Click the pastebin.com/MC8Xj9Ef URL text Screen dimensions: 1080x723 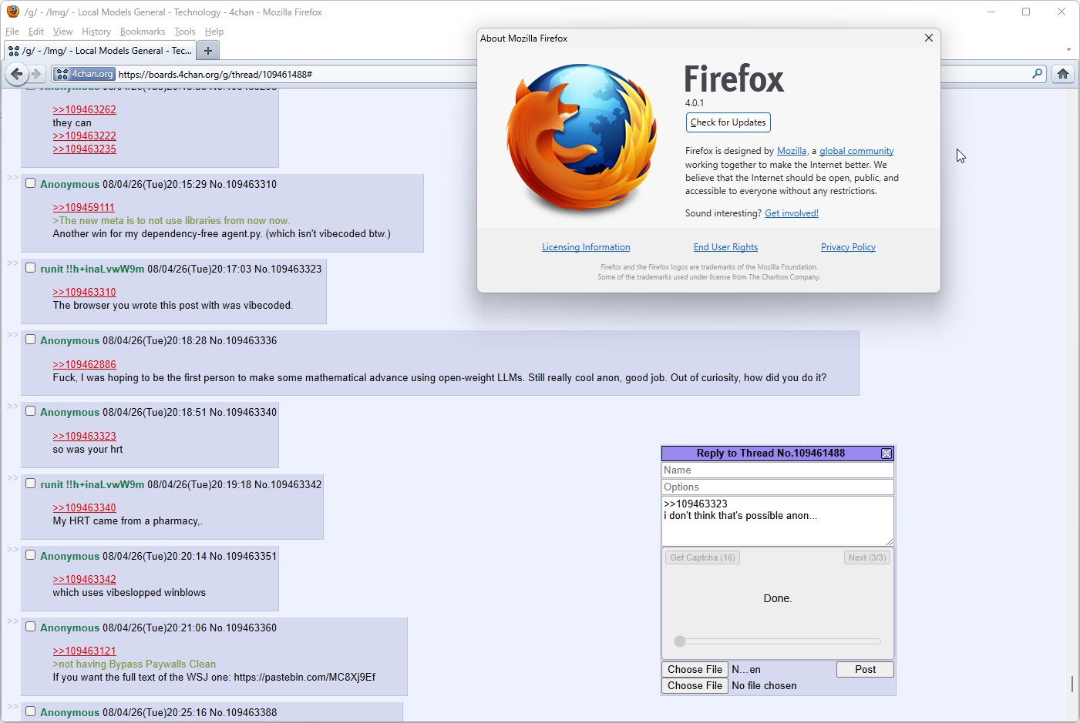coord(304,678)
